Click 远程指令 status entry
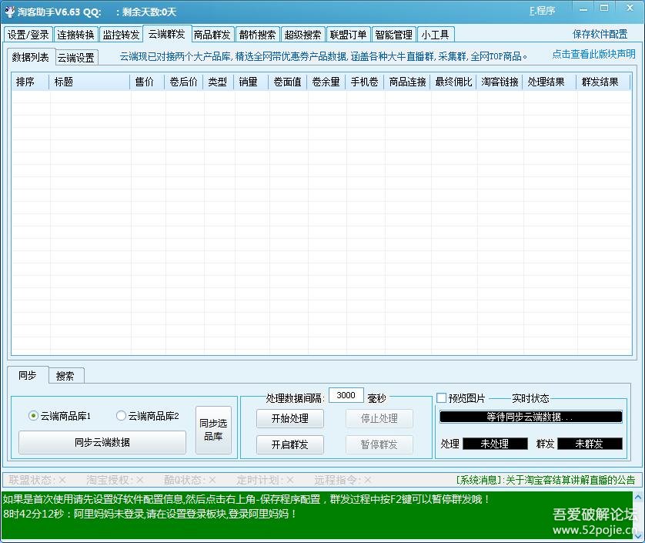 click(x=343, y=480)
